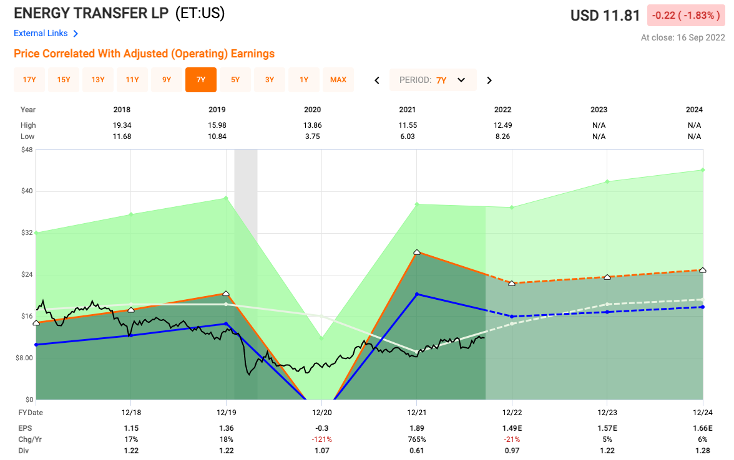This screenshot has height=460, width=734.
Task: Select the 17Y time range tab
Action: coord(29,80)
